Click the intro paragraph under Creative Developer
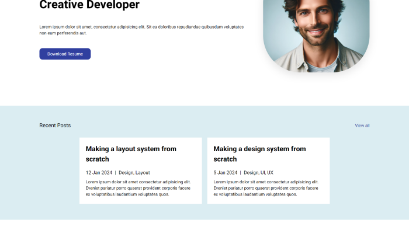409x230 pixels. point(141,30)
